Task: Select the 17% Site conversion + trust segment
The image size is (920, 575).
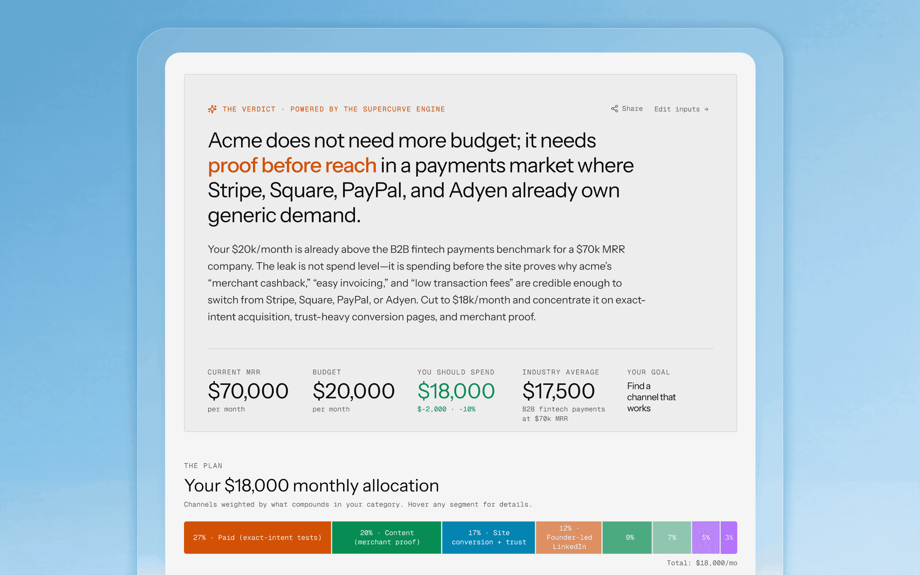Action: coord(488,537)
